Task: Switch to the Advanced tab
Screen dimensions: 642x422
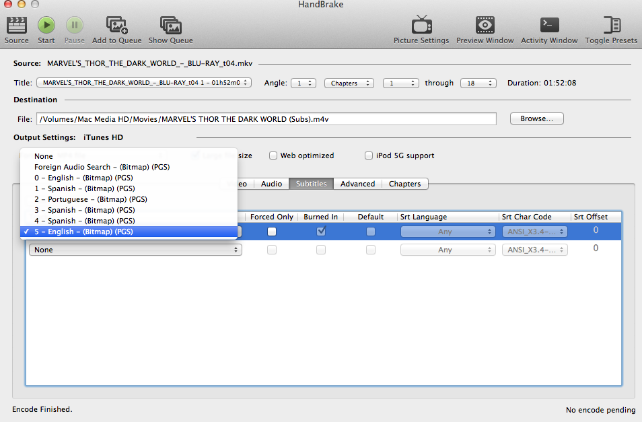Action: tap(357, 184)
